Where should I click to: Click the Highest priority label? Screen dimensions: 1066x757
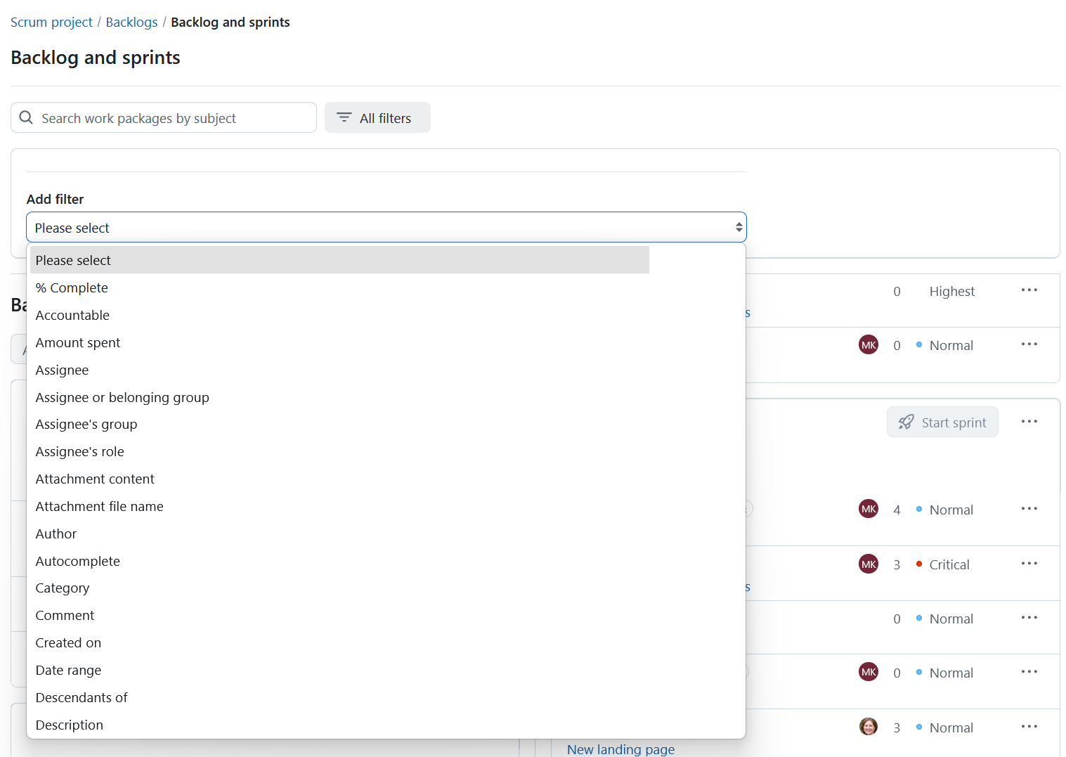click(x=951, y=291)
